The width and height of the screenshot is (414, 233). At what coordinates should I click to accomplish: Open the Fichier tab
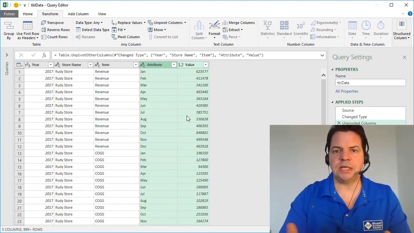click(x=9, y=14)
